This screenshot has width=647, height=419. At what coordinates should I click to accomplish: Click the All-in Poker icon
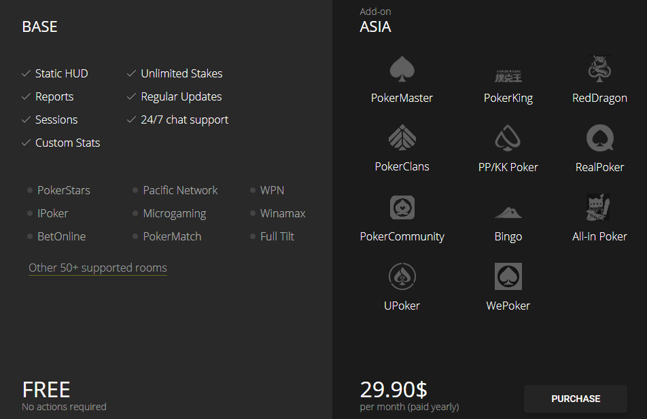coord(599,208)
